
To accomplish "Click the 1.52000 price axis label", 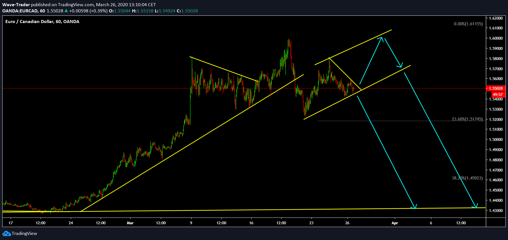I will coord(496,119).
